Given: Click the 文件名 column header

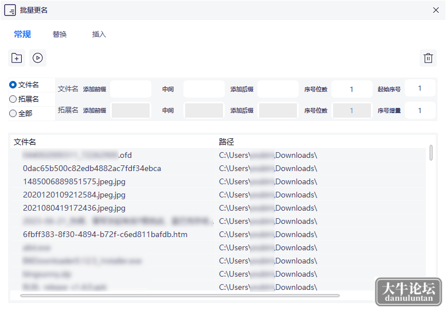Looking at the screenshot, I should pyautogui.click(x=25, y=142).
